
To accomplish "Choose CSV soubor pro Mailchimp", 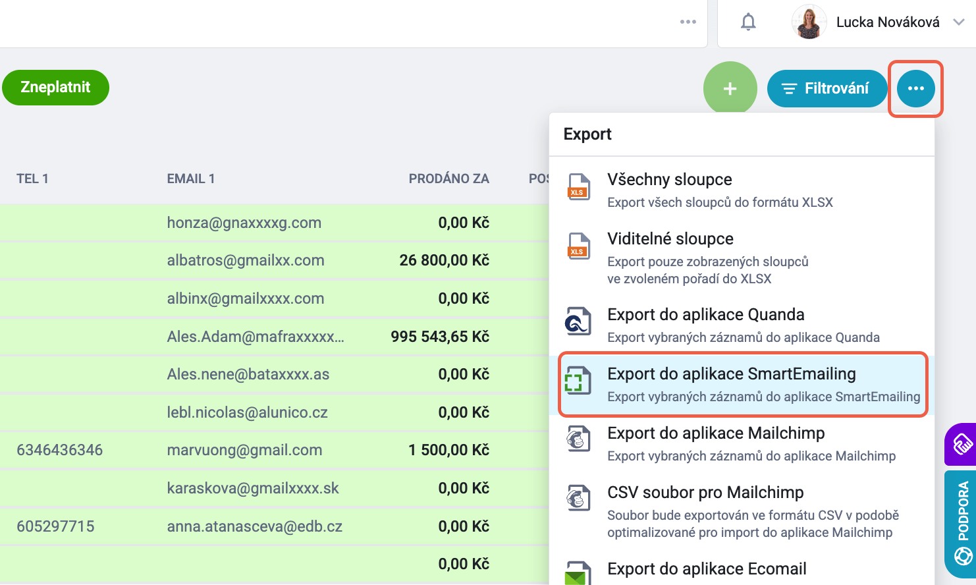I will [x=742, y=511].
